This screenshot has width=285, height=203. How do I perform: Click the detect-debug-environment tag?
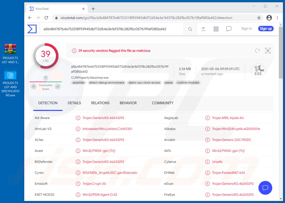pyautogui.click(x=106, y=83)
